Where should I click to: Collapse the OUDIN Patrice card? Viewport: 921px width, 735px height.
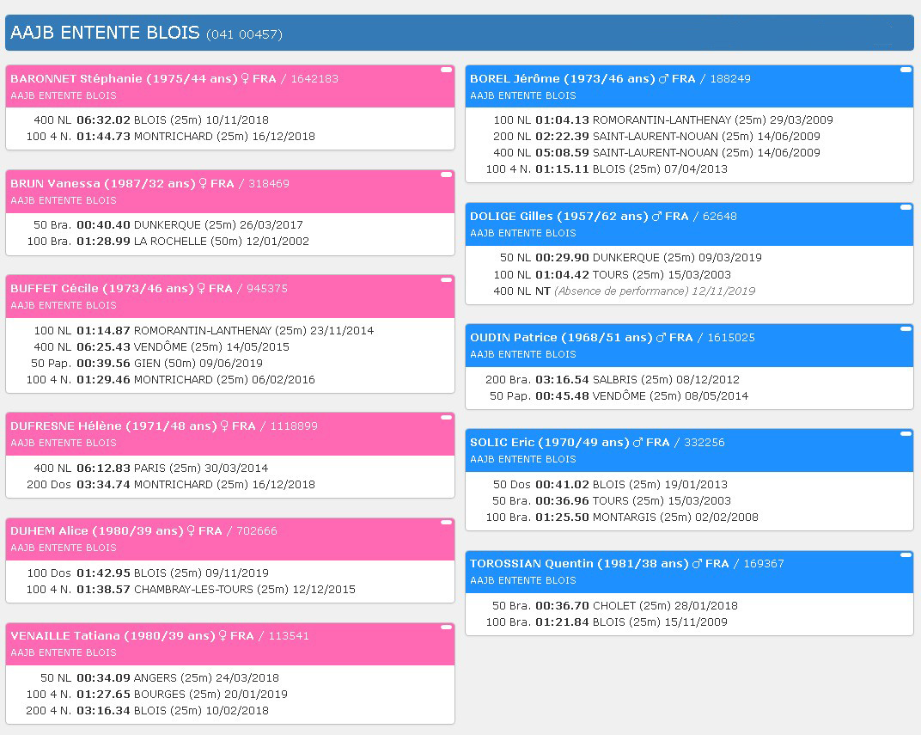[x=906, y=328]
